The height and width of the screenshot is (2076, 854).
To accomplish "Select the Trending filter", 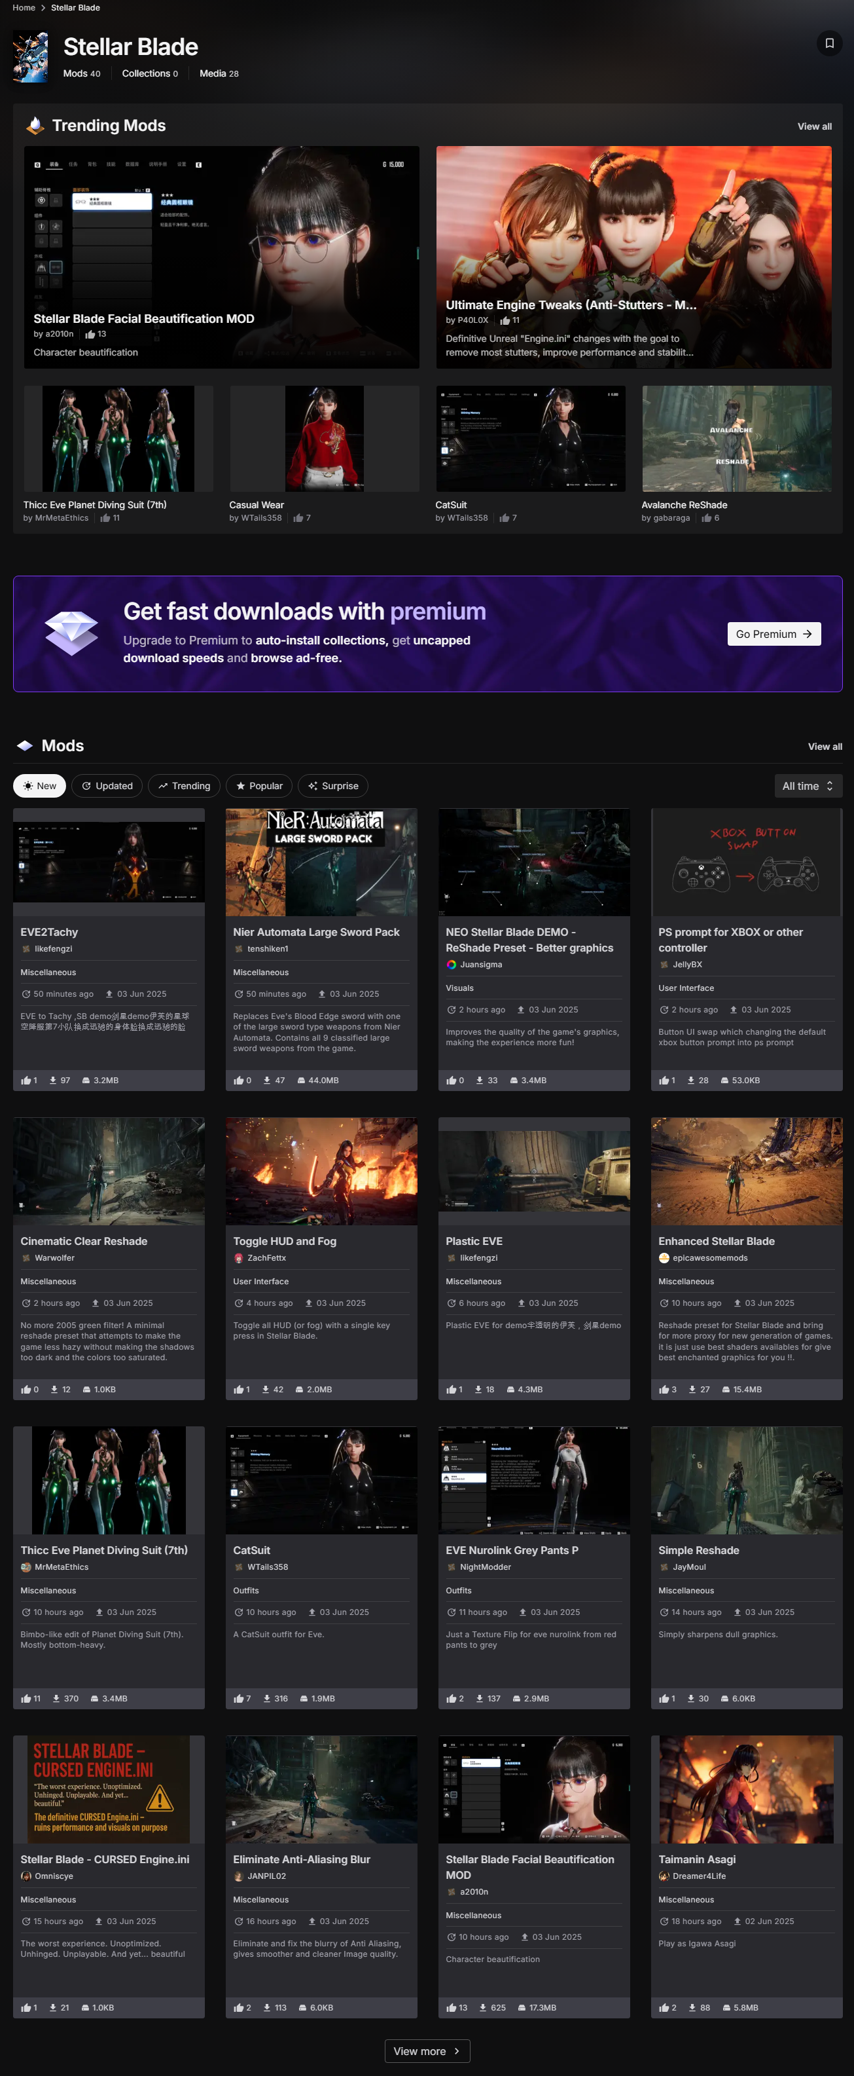I will [184, 786].
